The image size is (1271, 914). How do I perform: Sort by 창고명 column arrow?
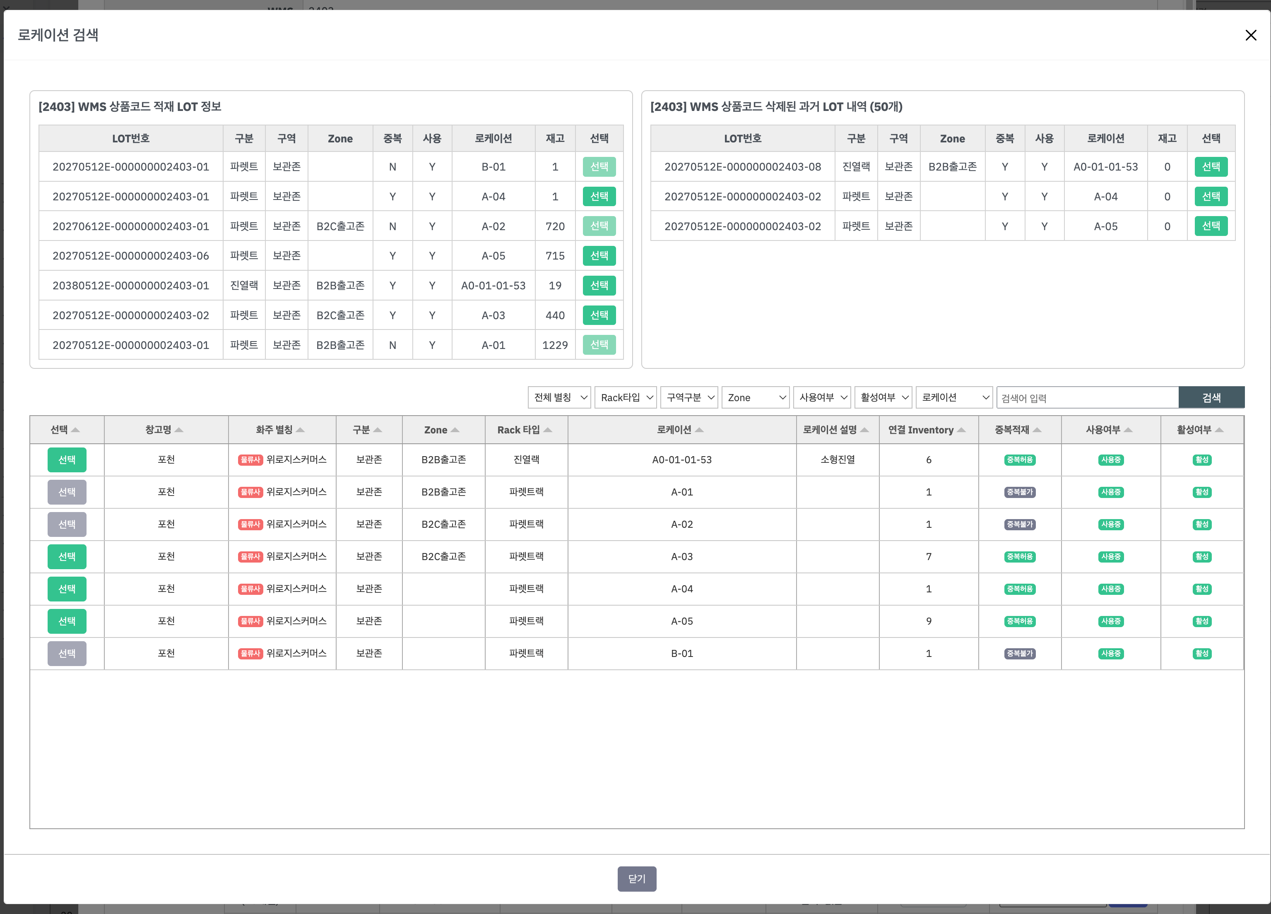179,430
